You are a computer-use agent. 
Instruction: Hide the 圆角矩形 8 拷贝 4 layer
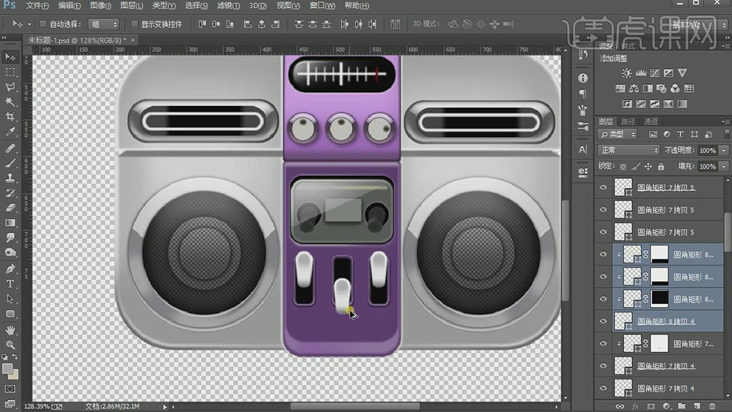tap(603, 321)
